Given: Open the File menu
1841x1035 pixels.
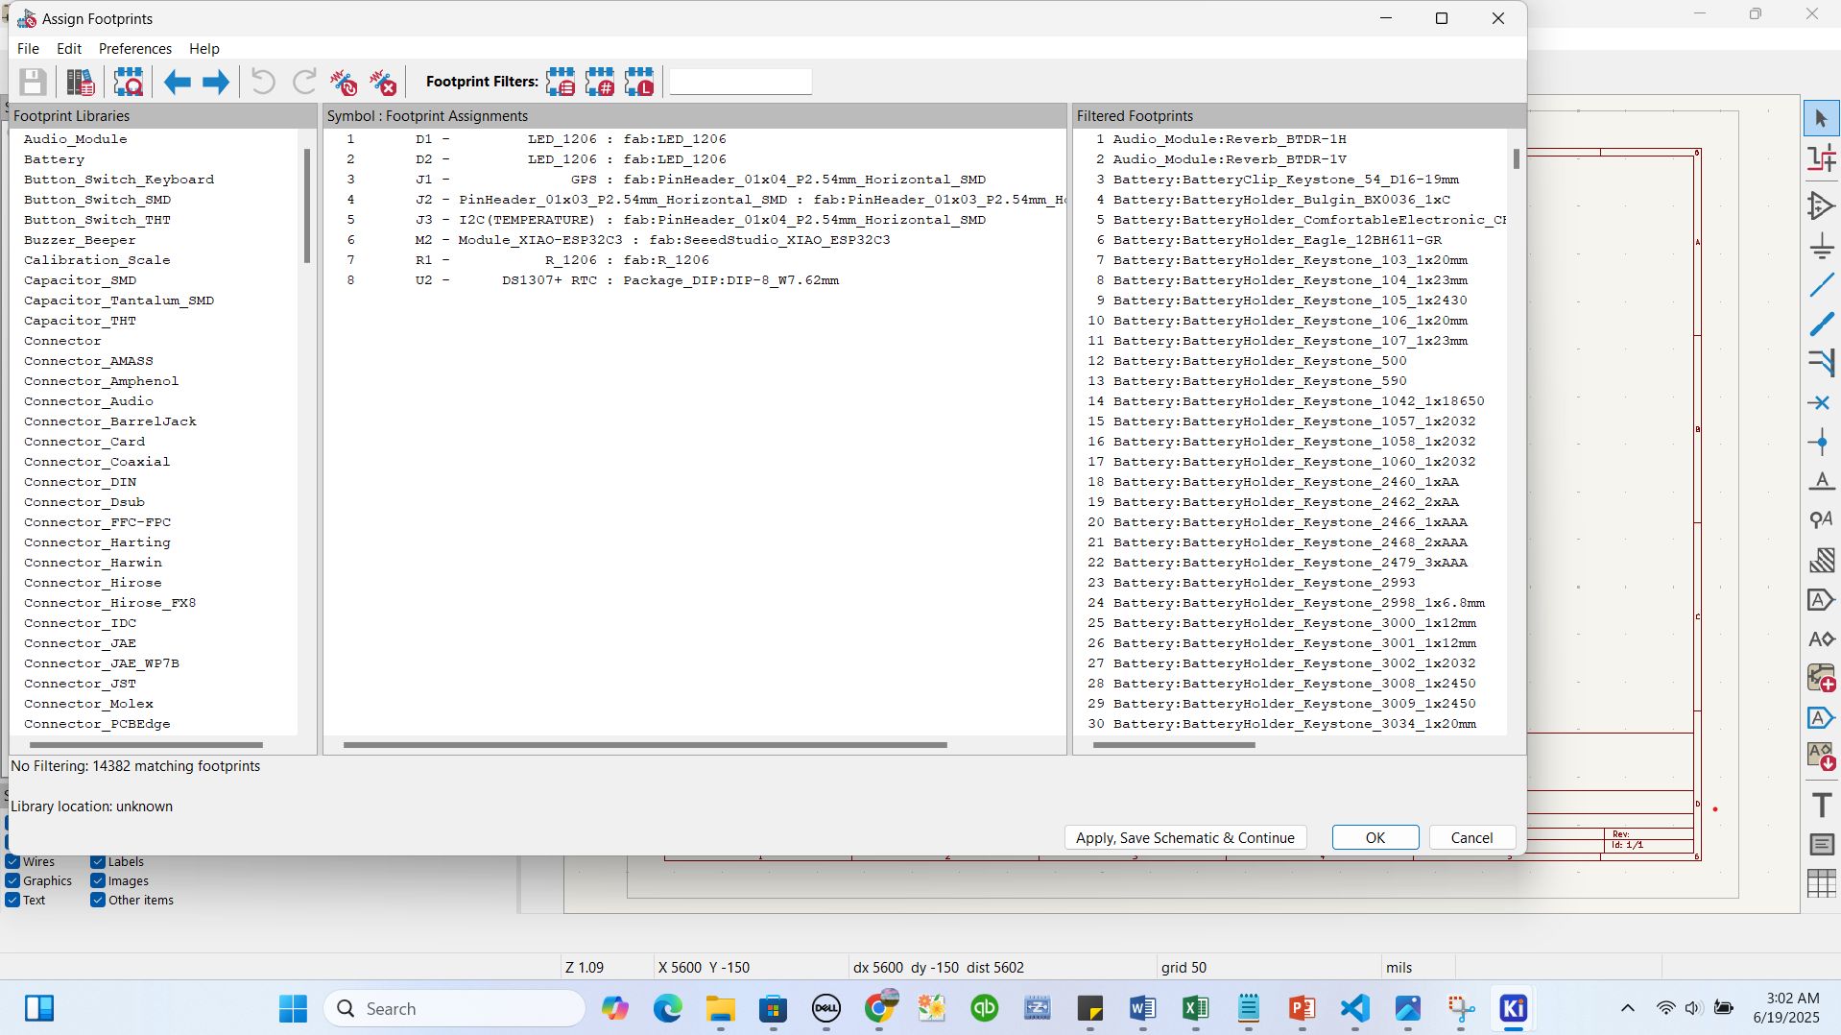Looking at the screenshot, I should tap(28, 49).
